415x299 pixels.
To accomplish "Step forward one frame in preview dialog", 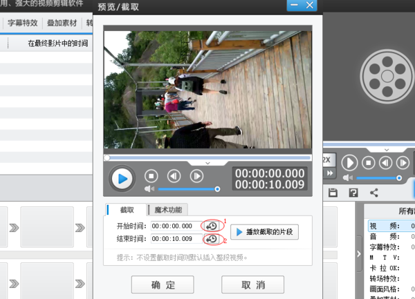I will click(x=196, y=176).
